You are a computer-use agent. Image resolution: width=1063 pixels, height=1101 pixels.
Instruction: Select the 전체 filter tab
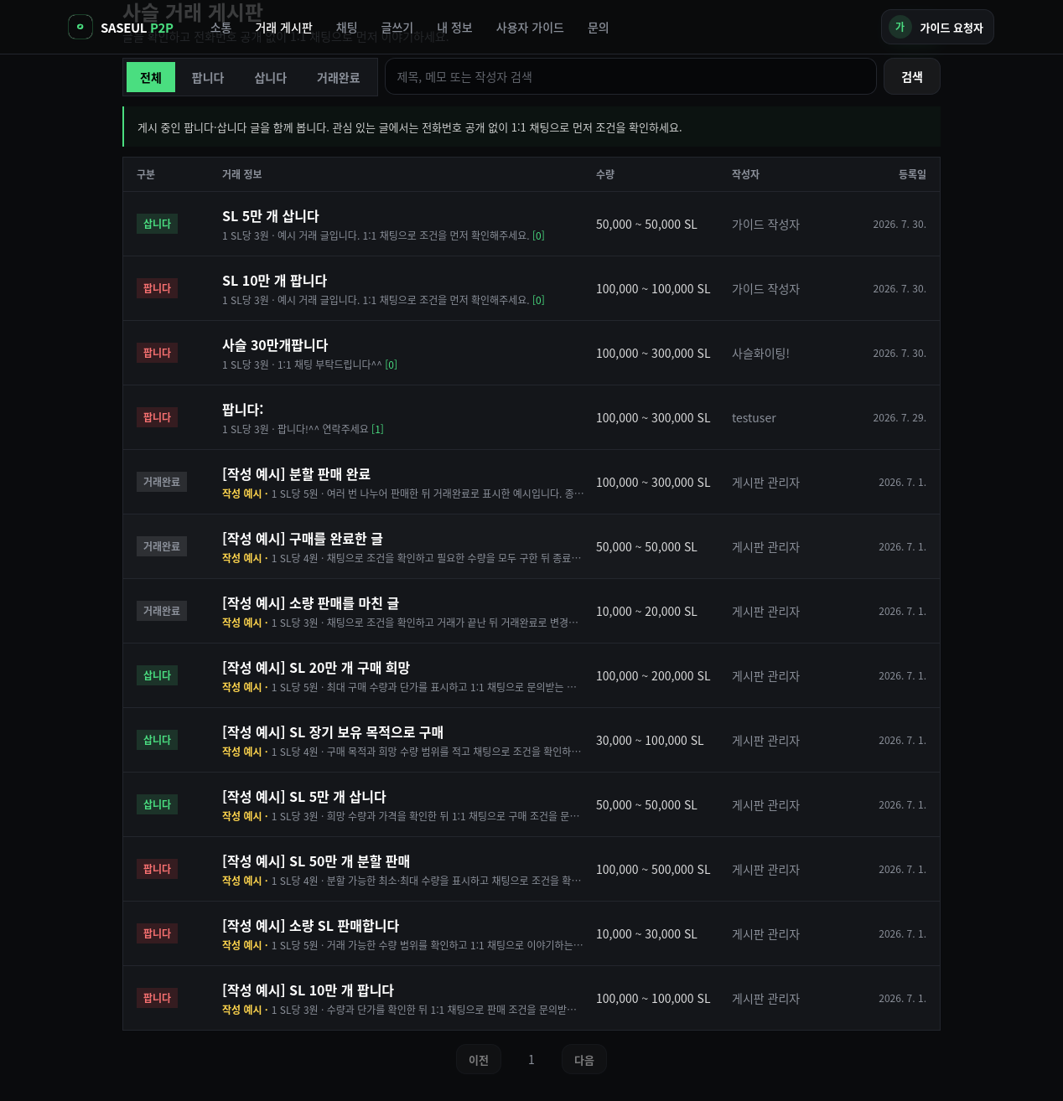coord(151,77)
